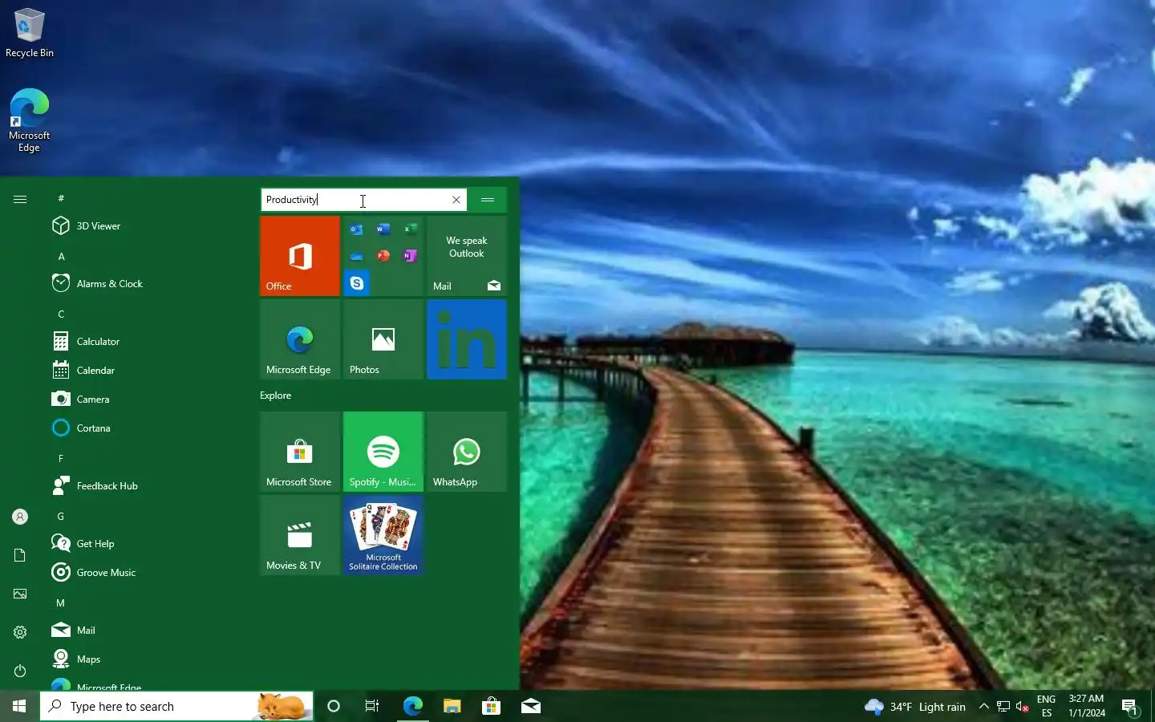Open the WhatsApp tile

pyautogui.click(x=467, y=452)
